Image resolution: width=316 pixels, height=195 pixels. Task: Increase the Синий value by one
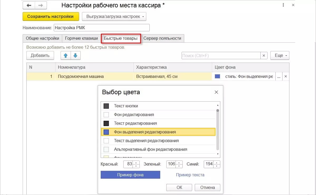217,163
